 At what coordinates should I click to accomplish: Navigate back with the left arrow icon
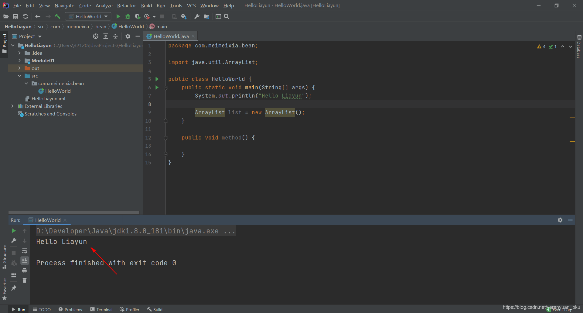[38, 16]
